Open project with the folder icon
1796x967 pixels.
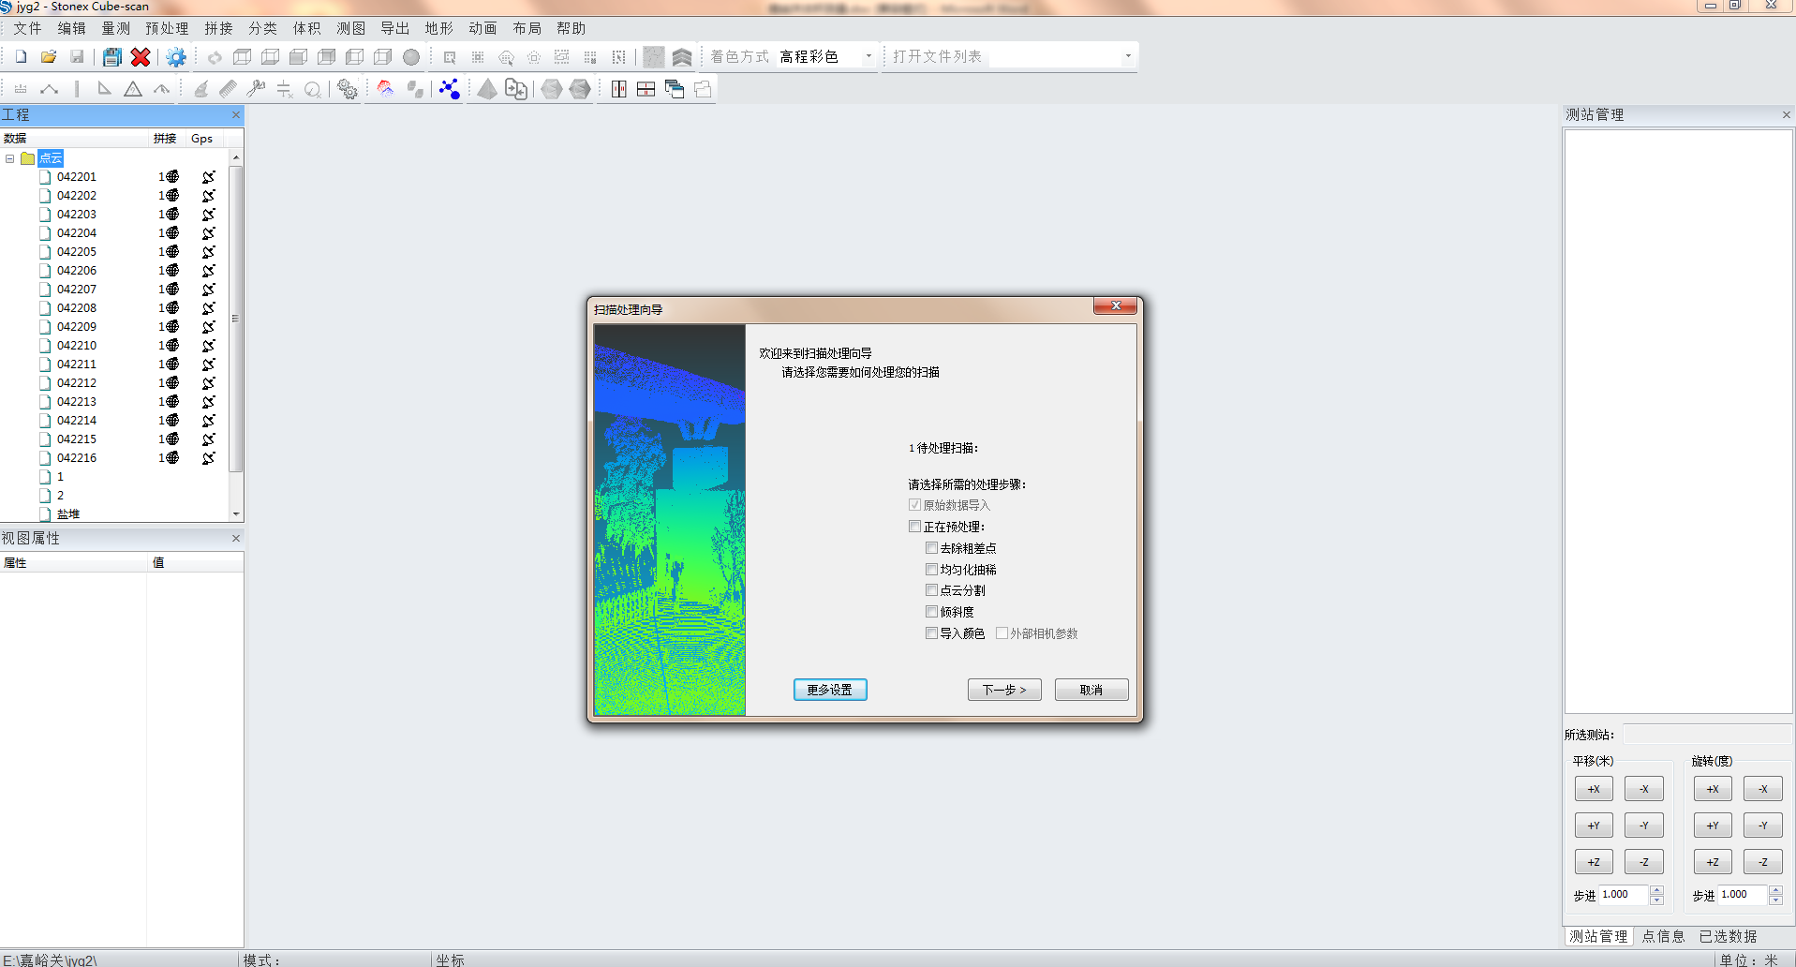[49, 57]
